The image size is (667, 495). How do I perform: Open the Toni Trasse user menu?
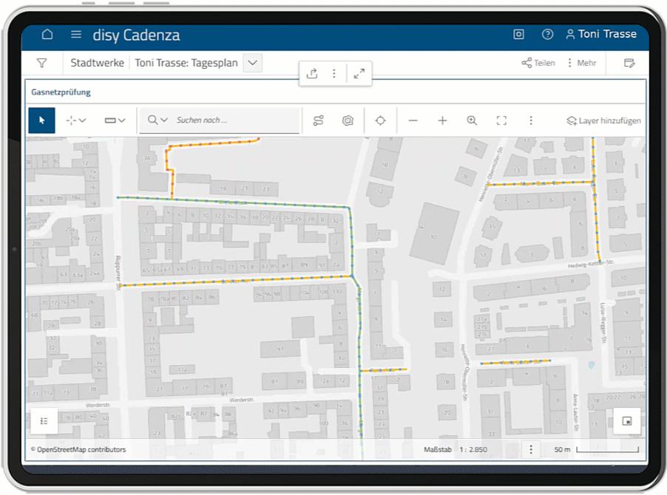pyautogui.click(x=601, y=35)
